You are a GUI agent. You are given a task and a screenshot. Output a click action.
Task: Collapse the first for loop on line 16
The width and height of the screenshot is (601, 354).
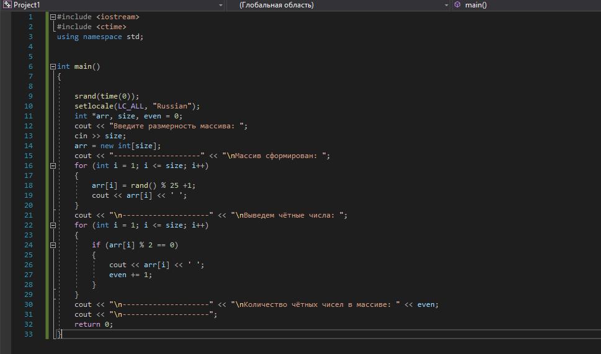pyautogui.click(x=53, y=166)
